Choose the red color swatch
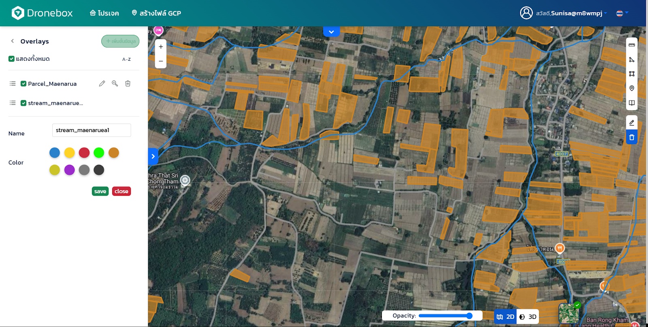Viewport: 648px width, 327px height. pyautogui.click(x=84, y=152)
